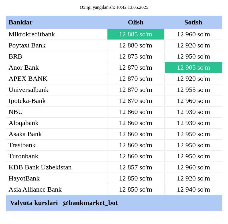Select the BRB bank row

(x=114, y=57)
